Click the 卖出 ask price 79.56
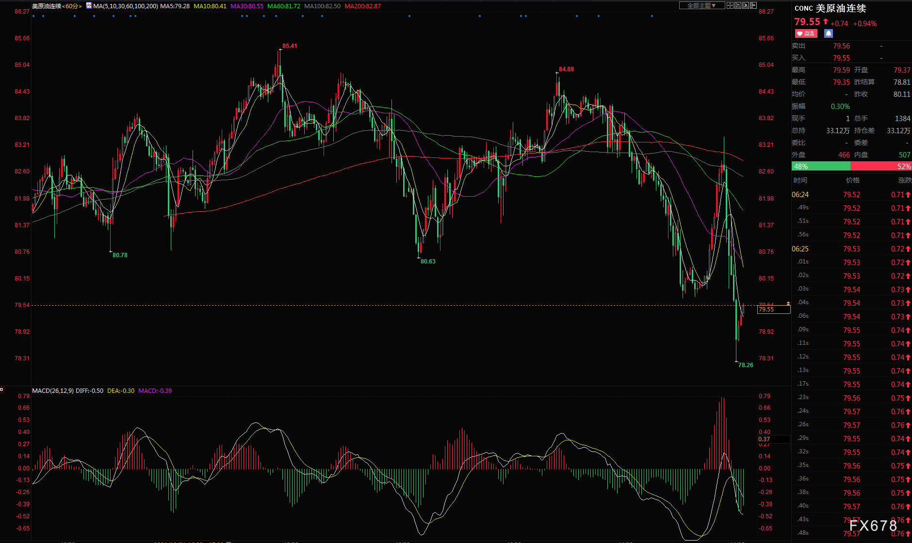This screenshot has width=912, height=543. coord(841,46)
